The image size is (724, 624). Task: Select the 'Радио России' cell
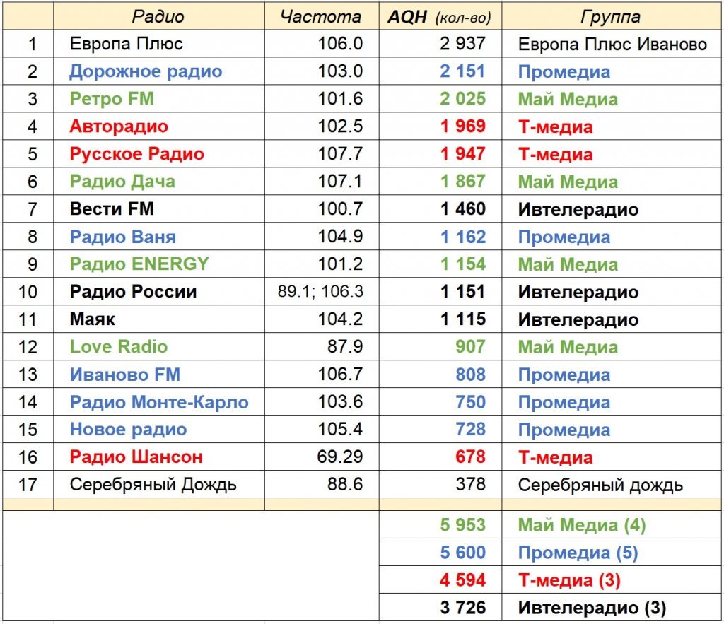click(x=159, y=292)
